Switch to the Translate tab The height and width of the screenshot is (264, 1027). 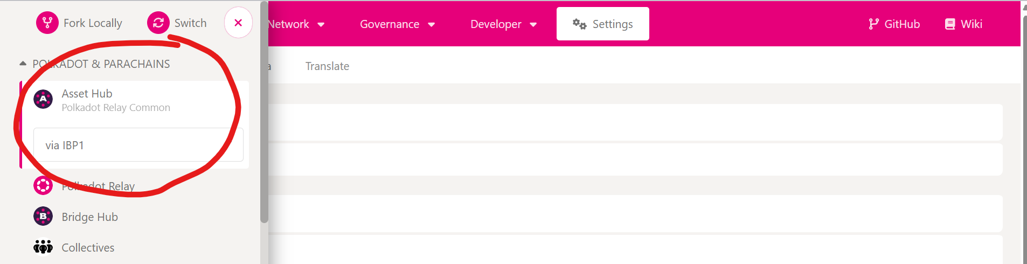327,66
